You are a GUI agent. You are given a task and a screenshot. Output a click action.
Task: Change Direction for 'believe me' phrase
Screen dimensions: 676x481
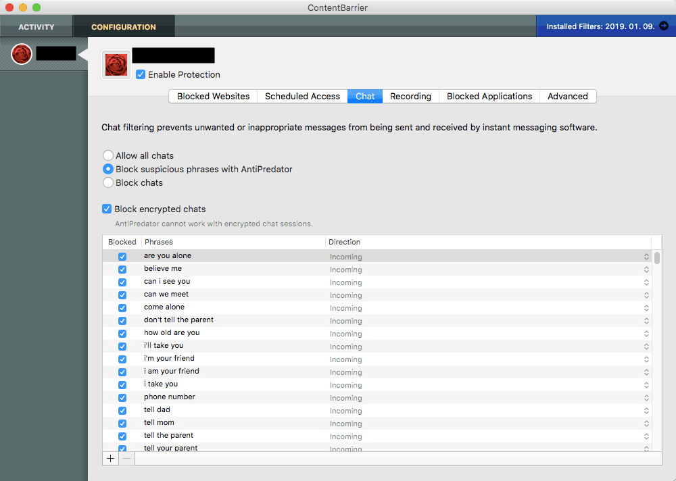646,269
